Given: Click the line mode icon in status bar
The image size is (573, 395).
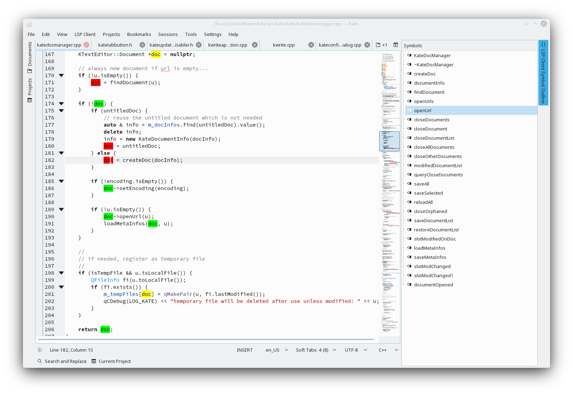Looking at the screenshot, I should (x=40, y=350).
